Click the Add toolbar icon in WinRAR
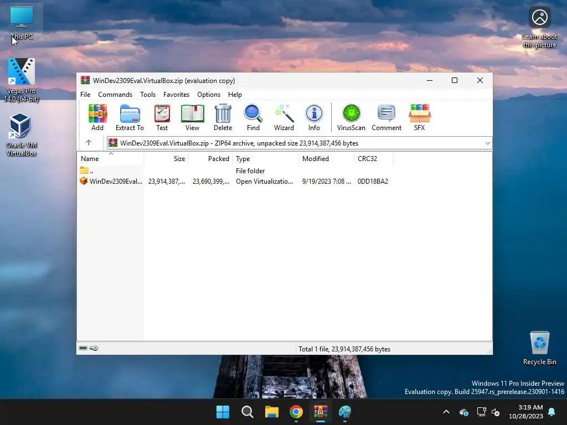 click(x=97, y=117)
